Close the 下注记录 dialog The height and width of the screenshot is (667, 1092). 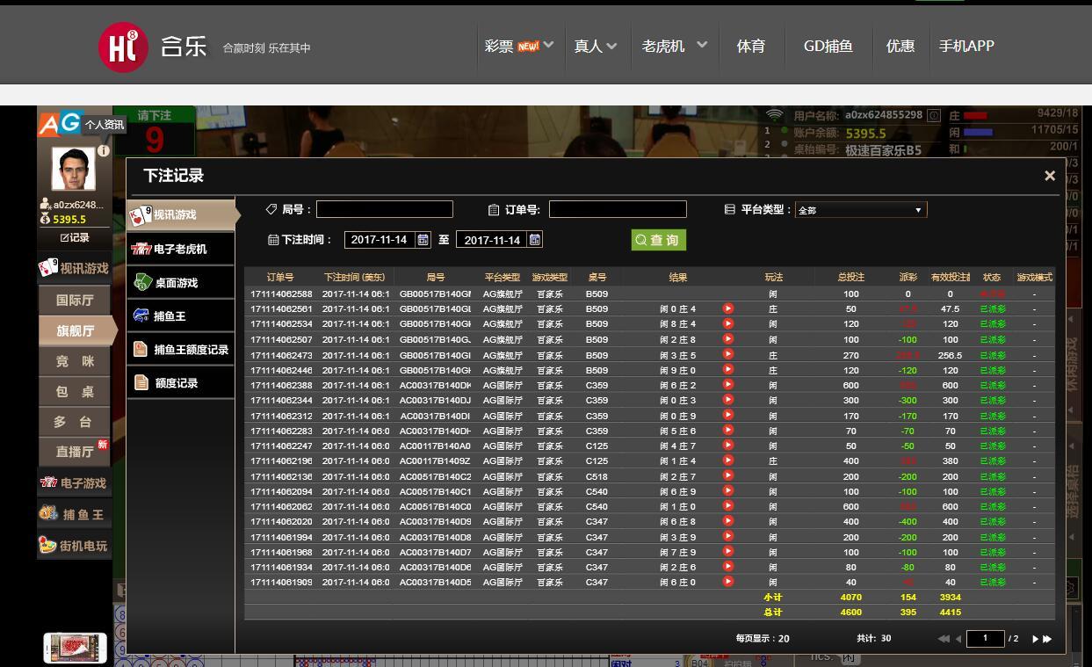pos(1049,176)
